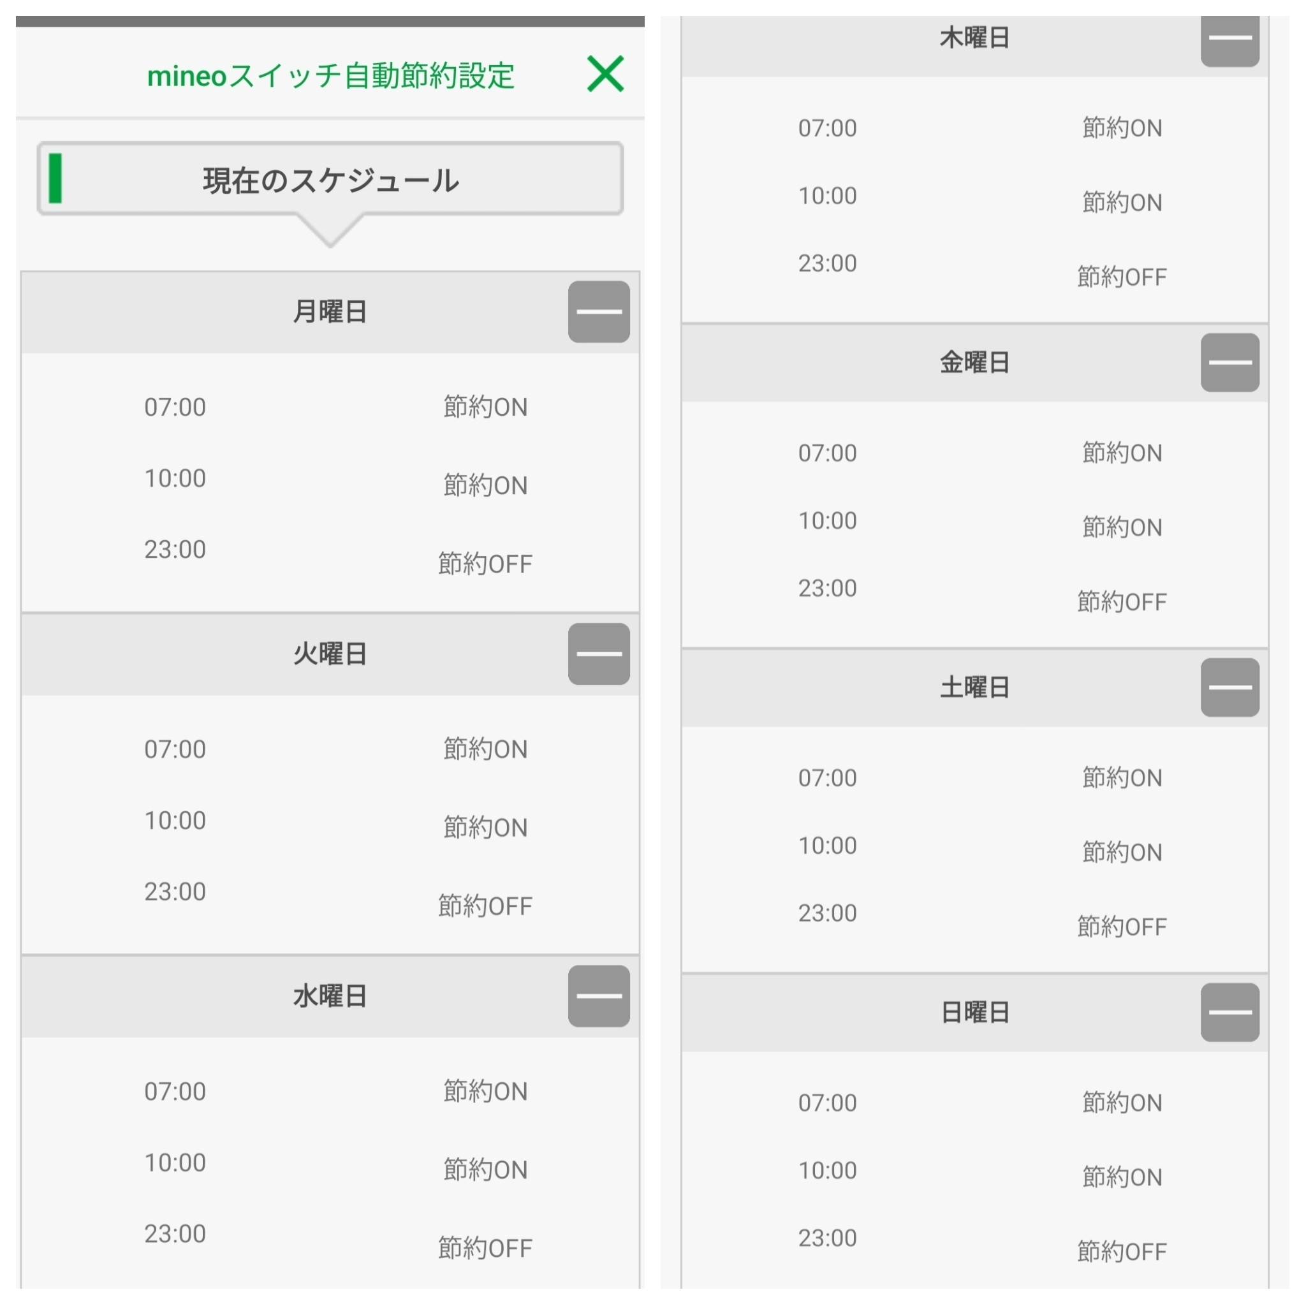
Task: Click the 23:00 time under 水曜日
Action: point(174,1234)
